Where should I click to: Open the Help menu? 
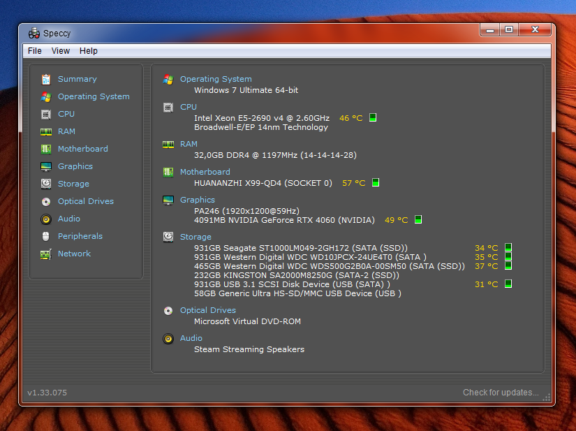pos(89,51)
